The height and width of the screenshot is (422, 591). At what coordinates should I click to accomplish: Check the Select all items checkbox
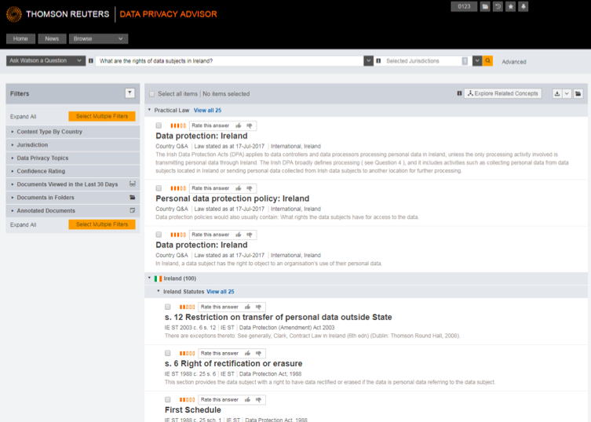tap(151, 94)
